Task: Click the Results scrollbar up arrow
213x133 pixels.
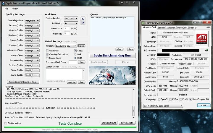Action: tap(134, 90)
